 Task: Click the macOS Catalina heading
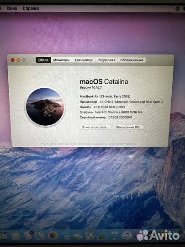click(x=104, y=81)
